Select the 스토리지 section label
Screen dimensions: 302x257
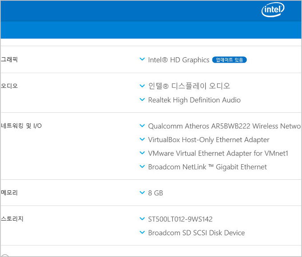(12, 219)
